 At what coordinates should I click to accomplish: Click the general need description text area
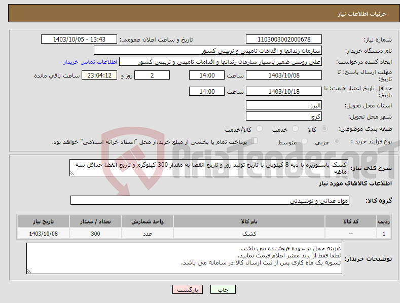click(209, 168)
